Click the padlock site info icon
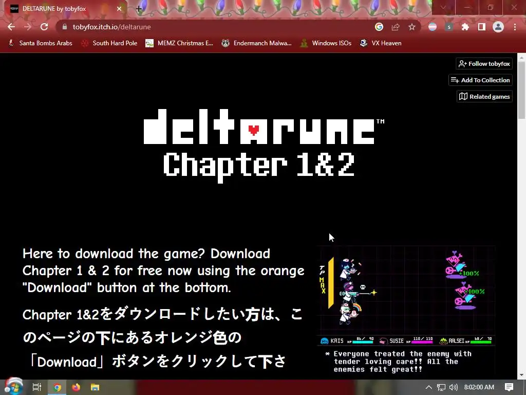This screenshot has height=395, width=526. coord(64,27)
